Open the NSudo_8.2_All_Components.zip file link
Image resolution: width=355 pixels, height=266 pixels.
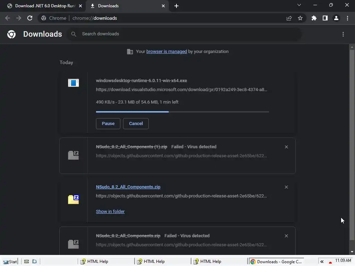tap(128, 187)
